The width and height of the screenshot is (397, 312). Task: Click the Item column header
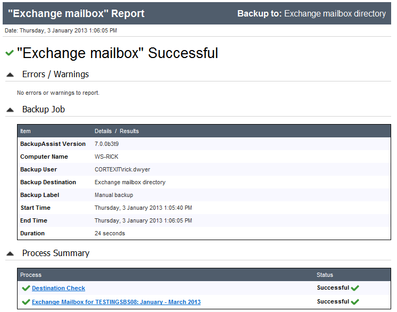[x=26, y=131]
